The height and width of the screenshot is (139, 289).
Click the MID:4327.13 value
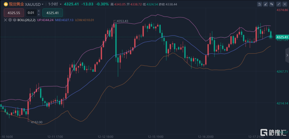coord(64,20)
